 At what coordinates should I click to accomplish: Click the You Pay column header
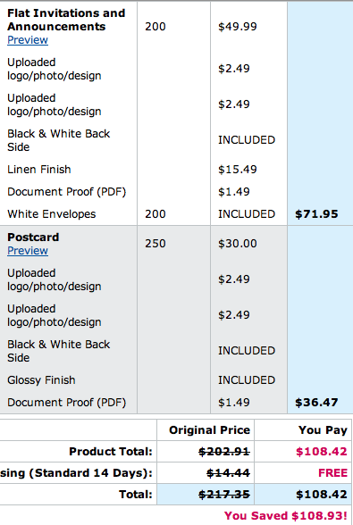tap(323, 430)
